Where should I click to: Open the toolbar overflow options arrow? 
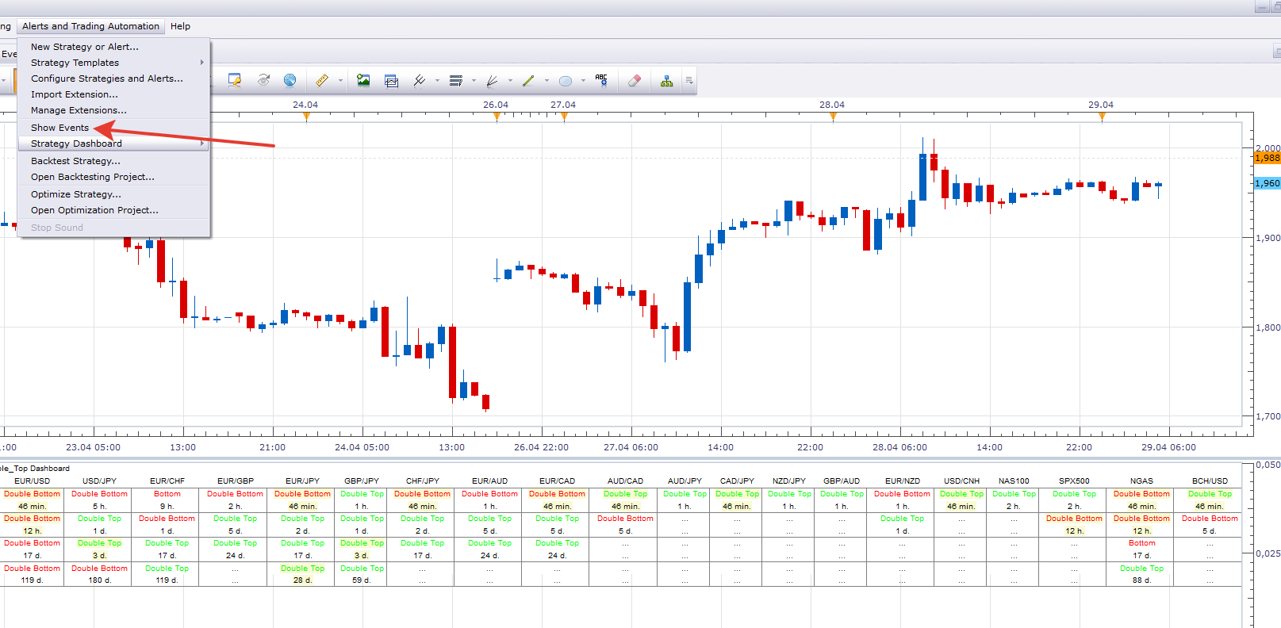click(x=688, y=80)
